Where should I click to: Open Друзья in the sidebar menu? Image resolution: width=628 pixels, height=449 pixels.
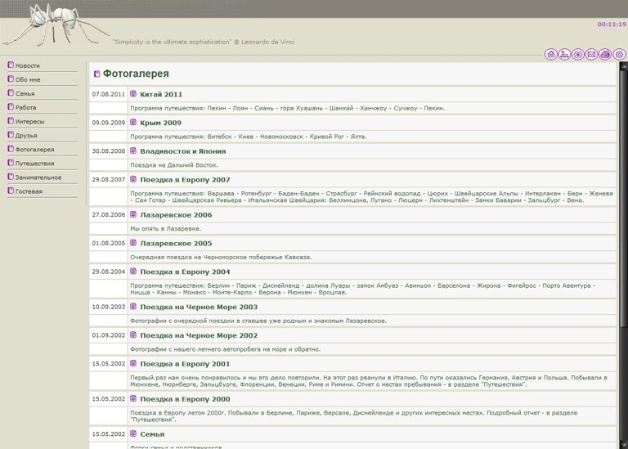(x=26, y=136)
